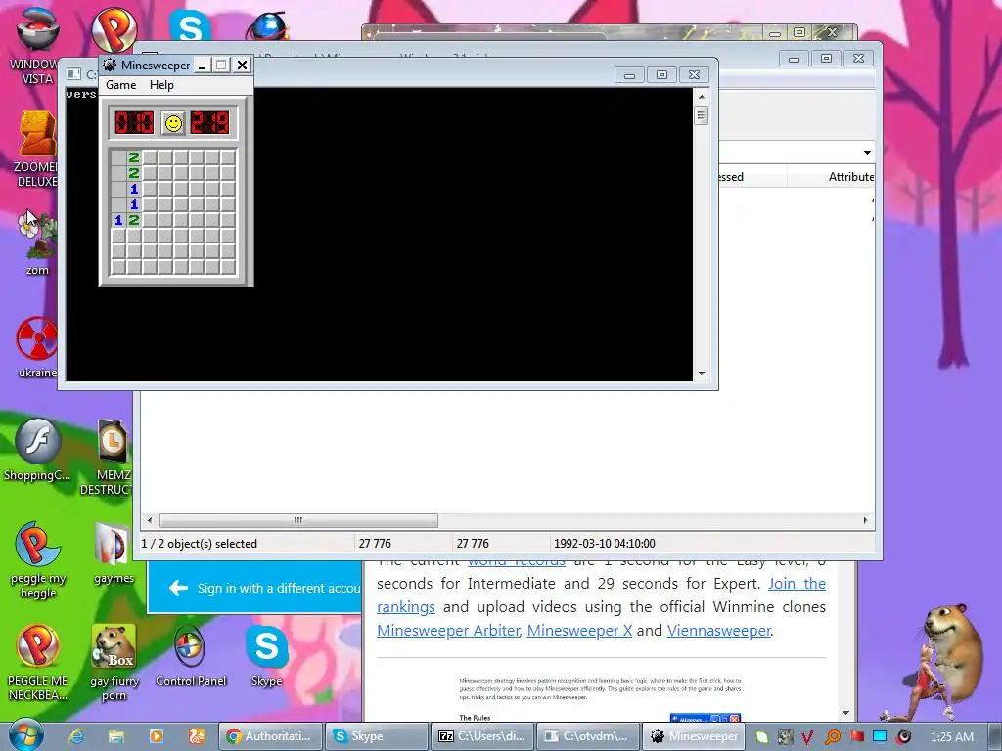Select the gaymes desktop icon
1002x751 pixels.
coord(114,553)
